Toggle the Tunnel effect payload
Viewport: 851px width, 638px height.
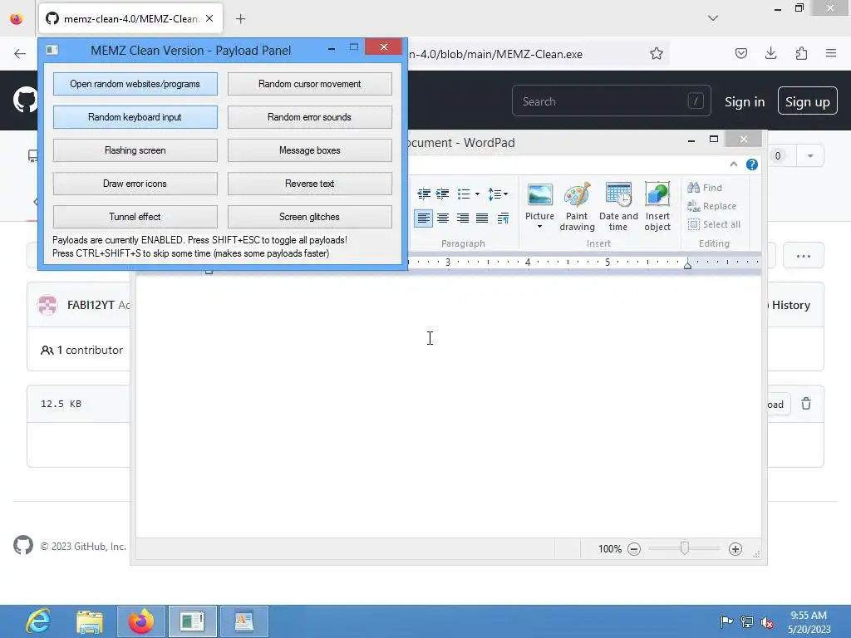coord(135,217)
